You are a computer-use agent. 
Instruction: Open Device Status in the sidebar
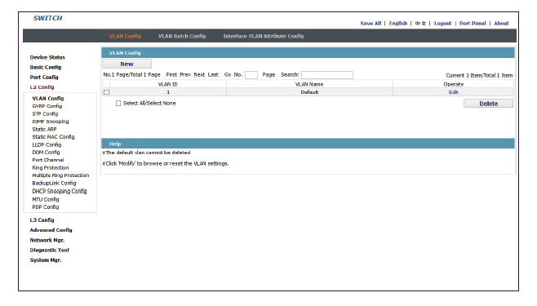tap(47, 57)
